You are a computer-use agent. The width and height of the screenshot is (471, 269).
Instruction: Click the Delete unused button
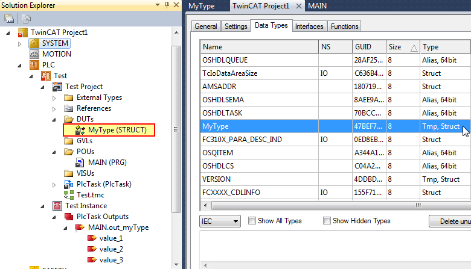coord(450,221)
